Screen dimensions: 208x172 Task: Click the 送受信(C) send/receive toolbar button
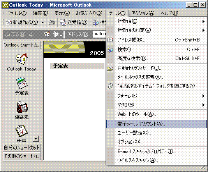pos(74,22)
